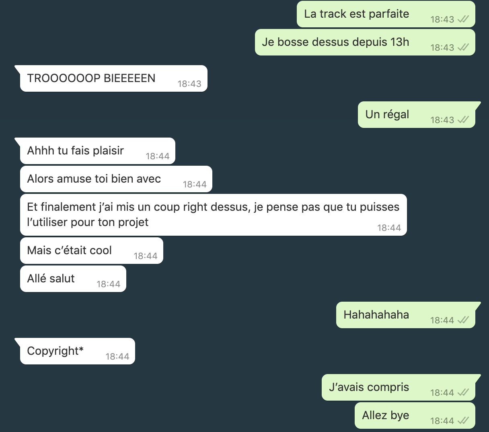This screenshot has height=432, width=489.
Task: Click the 18:43 timestamp on "TROOOOOOP BIEEEEEN"
Action: point(189,84)
